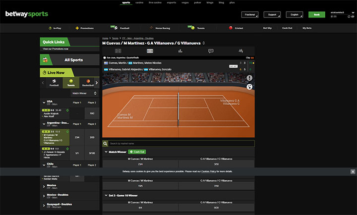The height and width of the screenshot is (215, 357).
Task: Collapse the Match Winner market
Action: 106,152
